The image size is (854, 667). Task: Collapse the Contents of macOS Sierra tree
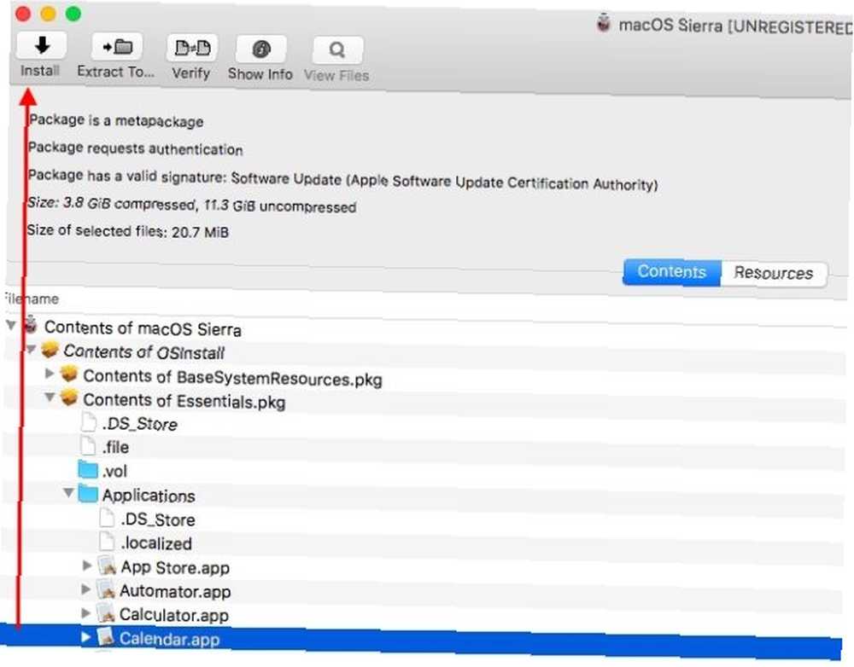point(11,325)
